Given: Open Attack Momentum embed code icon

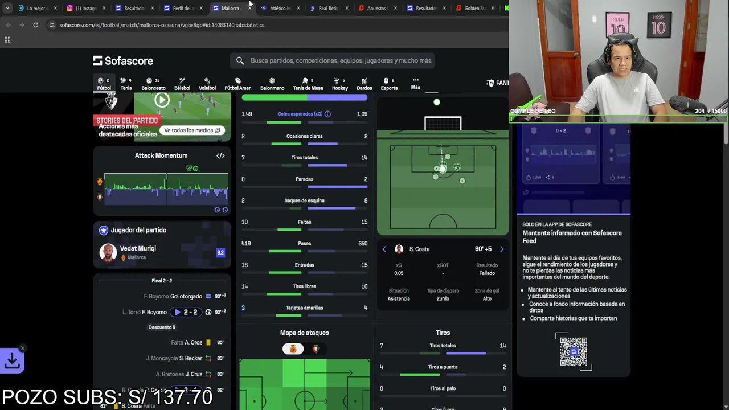Looking at the screenshot, I should coord(220,155).
